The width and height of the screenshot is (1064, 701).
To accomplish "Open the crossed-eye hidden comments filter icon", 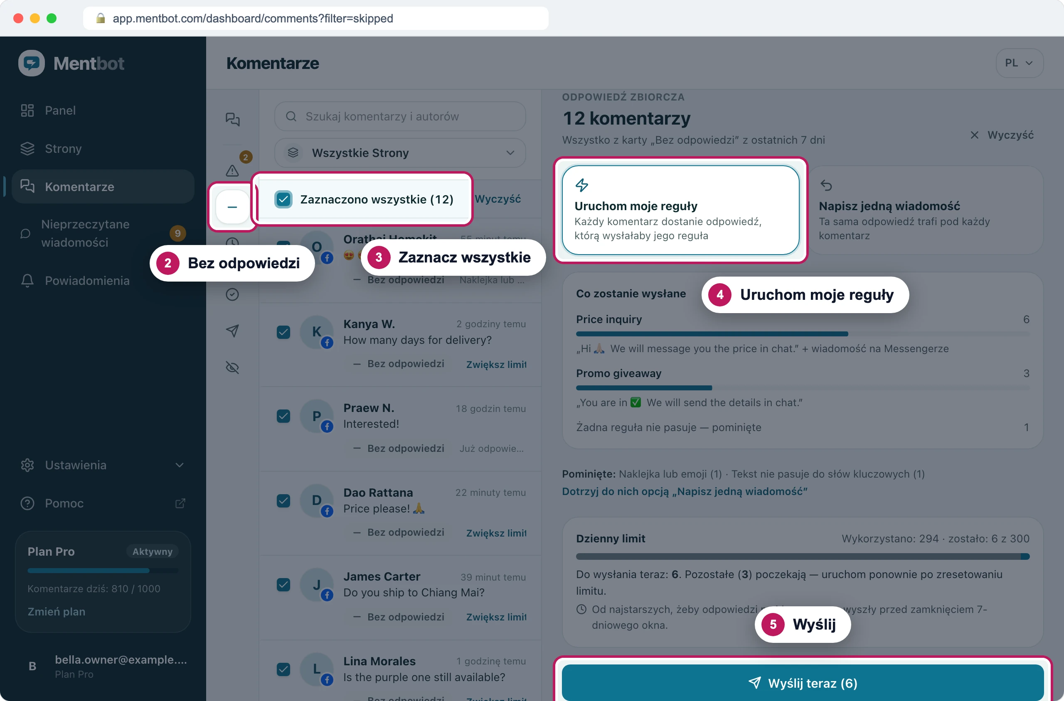I will 232,368.
